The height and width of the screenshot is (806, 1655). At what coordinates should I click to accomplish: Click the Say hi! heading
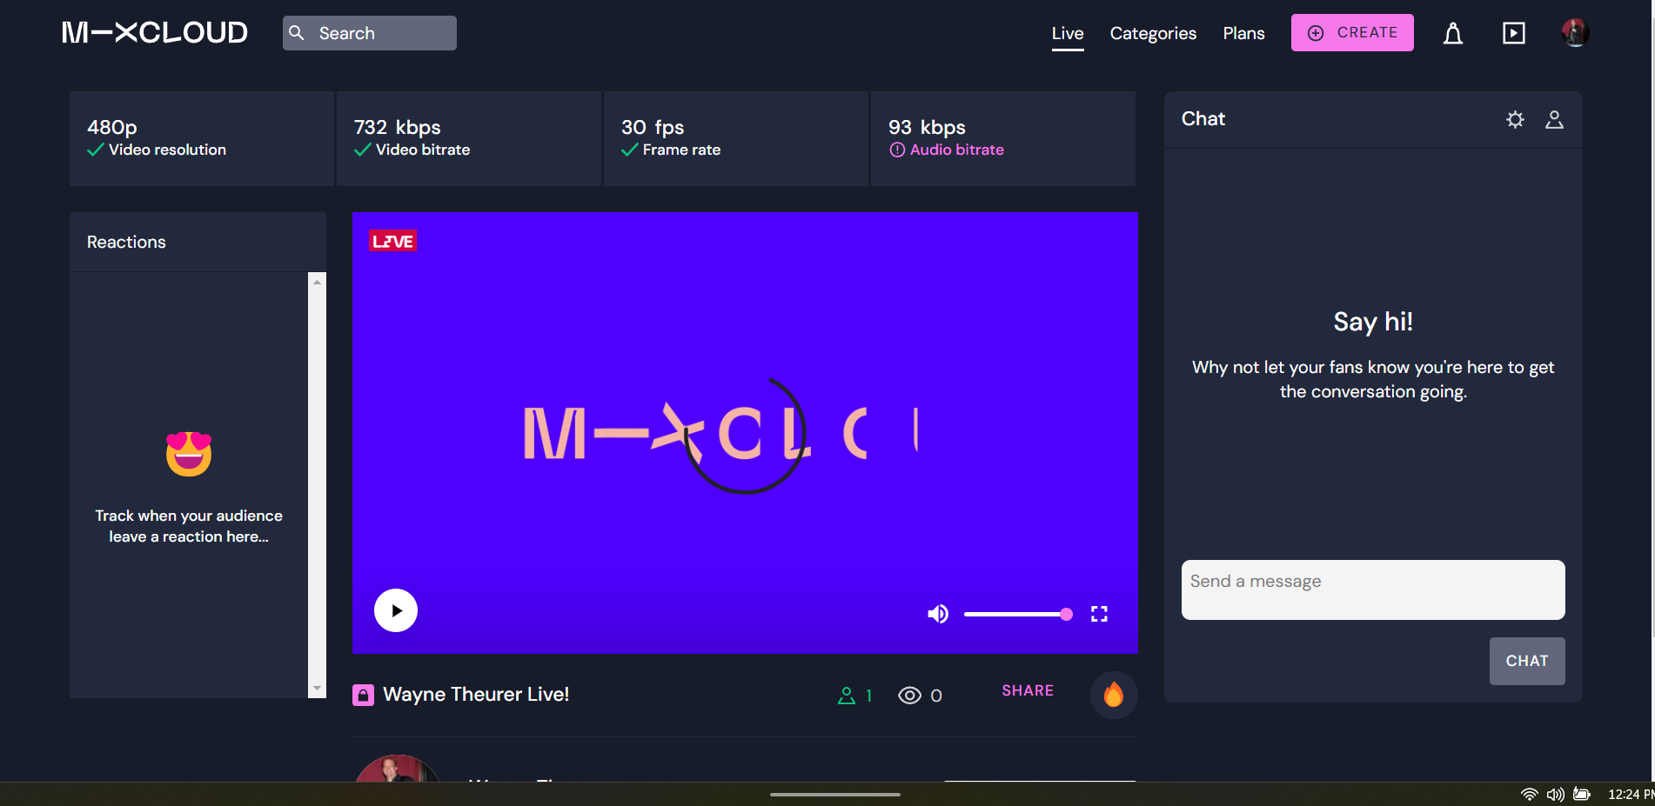(1373, 322)
